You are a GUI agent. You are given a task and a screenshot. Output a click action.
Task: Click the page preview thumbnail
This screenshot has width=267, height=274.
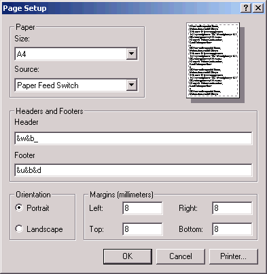pos(213,60)
